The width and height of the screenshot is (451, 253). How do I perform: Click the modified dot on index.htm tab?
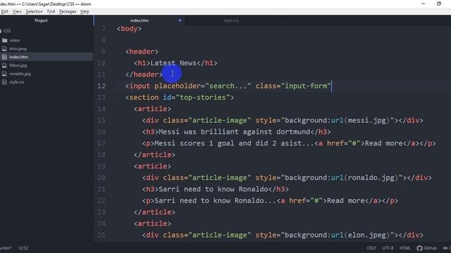tap(180, 20)
